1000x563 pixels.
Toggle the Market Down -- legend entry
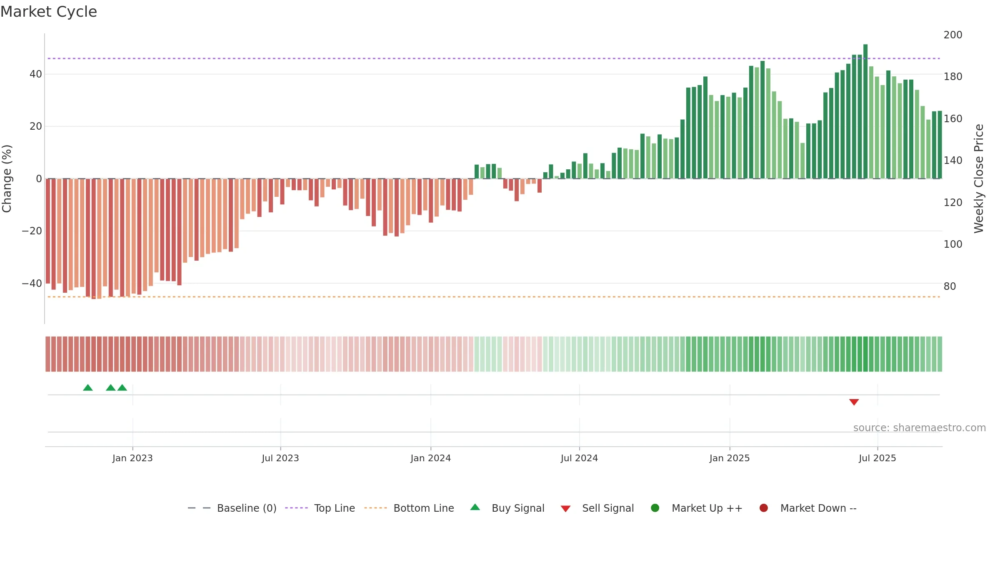click(x=808, y=508)
